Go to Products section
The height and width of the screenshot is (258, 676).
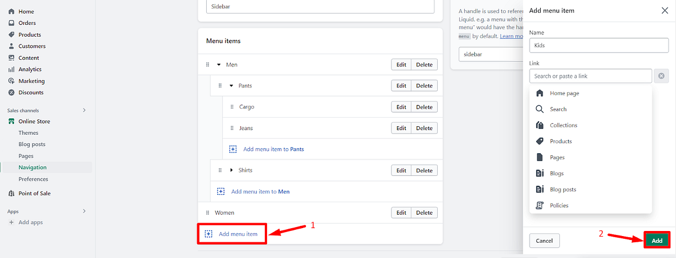coord(30,34)
